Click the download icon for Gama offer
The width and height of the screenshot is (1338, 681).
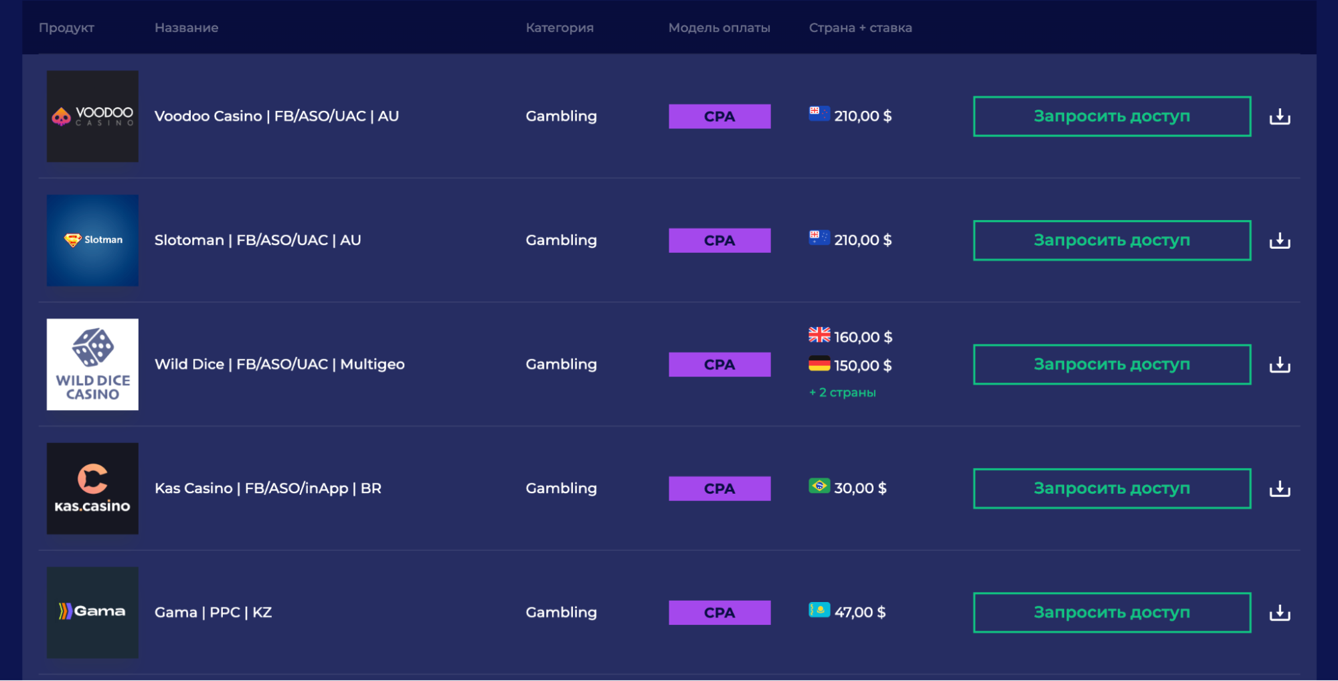[x=1279, y=612]
